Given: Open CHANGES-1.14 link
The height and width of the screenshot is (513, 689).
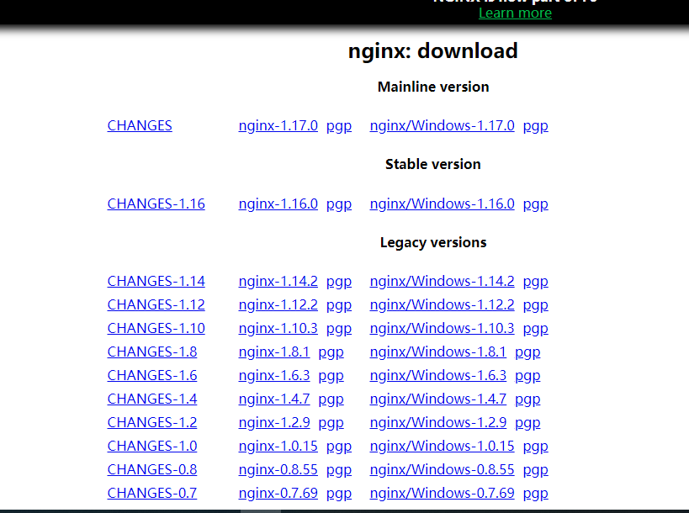Looking at the screenshot, I should 156,281.
